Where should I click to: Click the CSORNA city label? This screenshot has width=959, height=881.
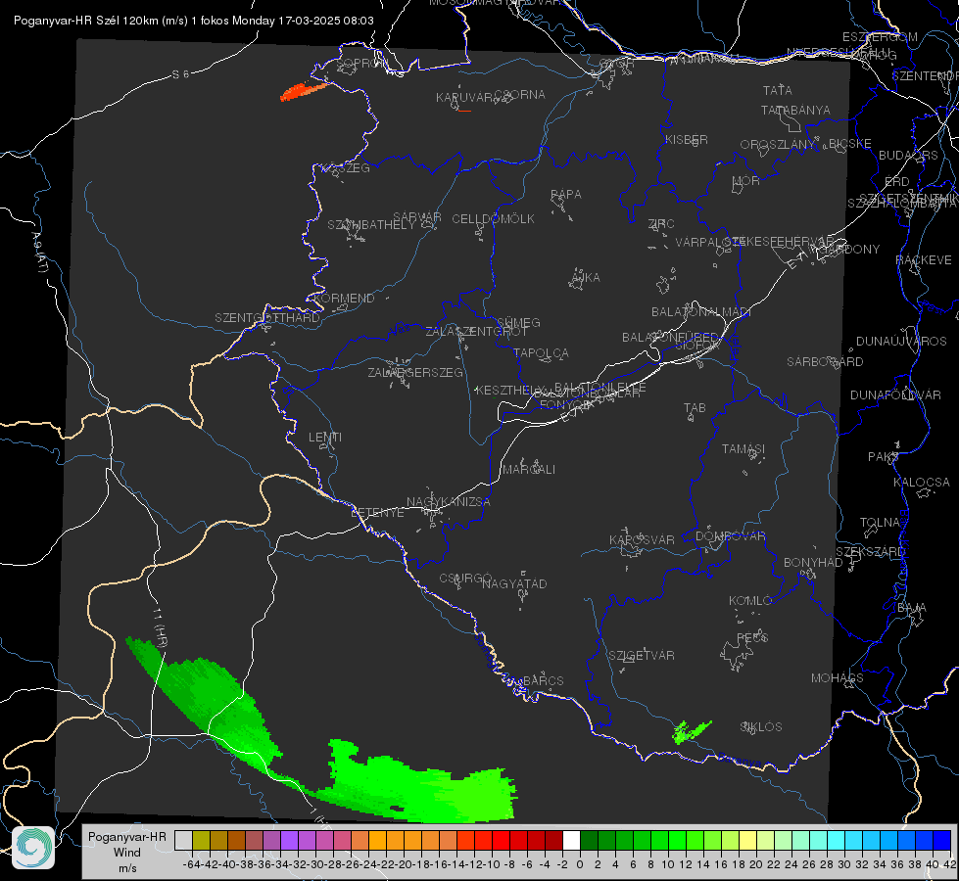point(520,94)
